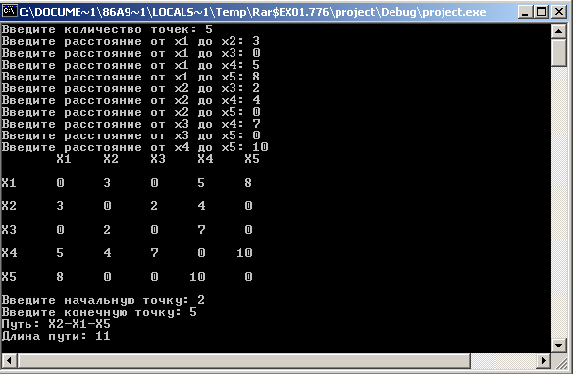Click the vertical scrollbar thumb
The image size is (573, 374).
click(558, 53)
